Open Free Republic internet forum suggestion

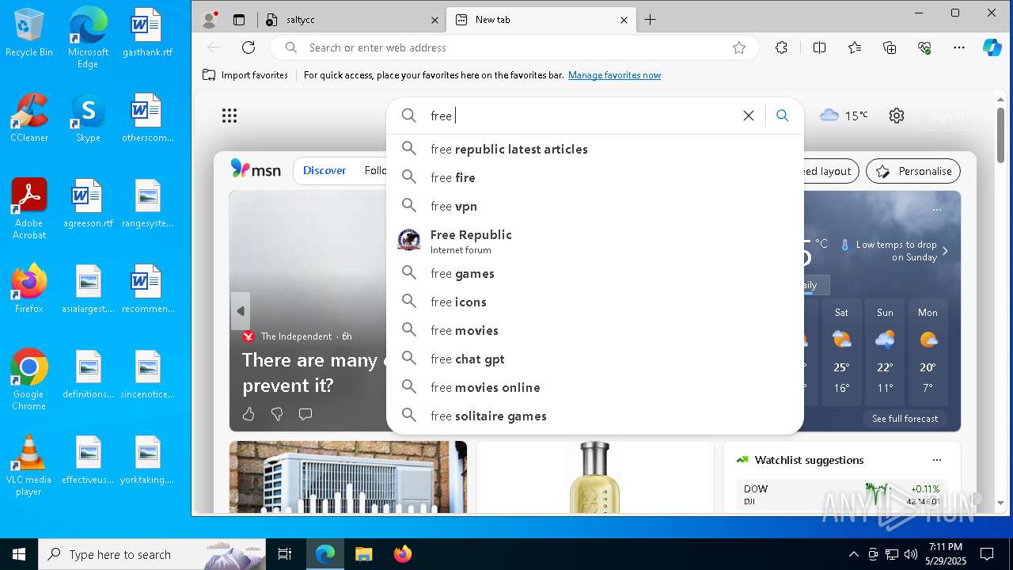pos(595,241)
